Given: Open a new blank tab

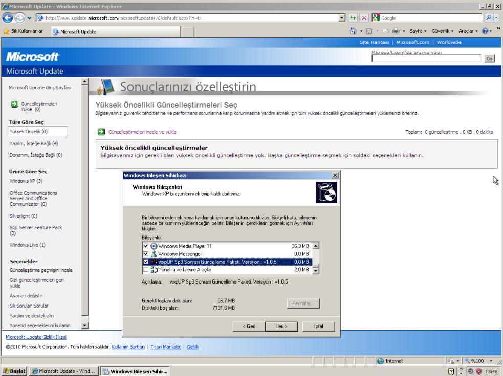Looking at the screenshot, I should tap(188, 31).
